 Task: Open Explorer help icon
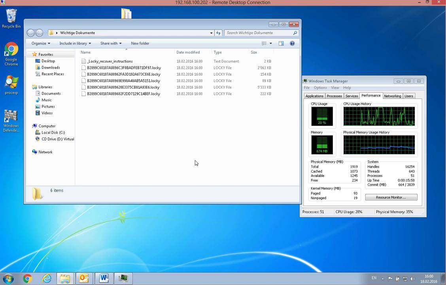click(292, 43)
